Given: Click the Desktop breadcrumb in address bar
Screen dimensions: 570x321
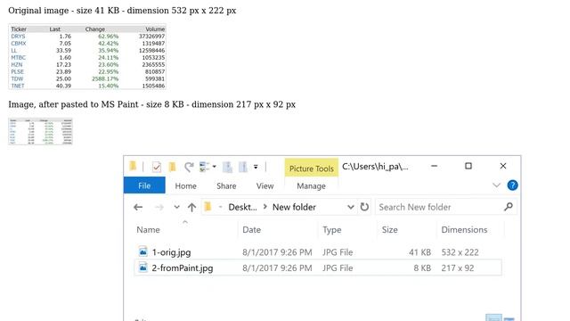Looking at the screenshot, I should tap(242, 207).
